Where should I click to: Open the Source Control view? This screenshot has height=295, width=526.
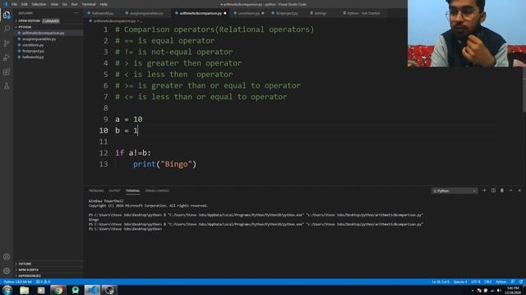click(7, 43)
